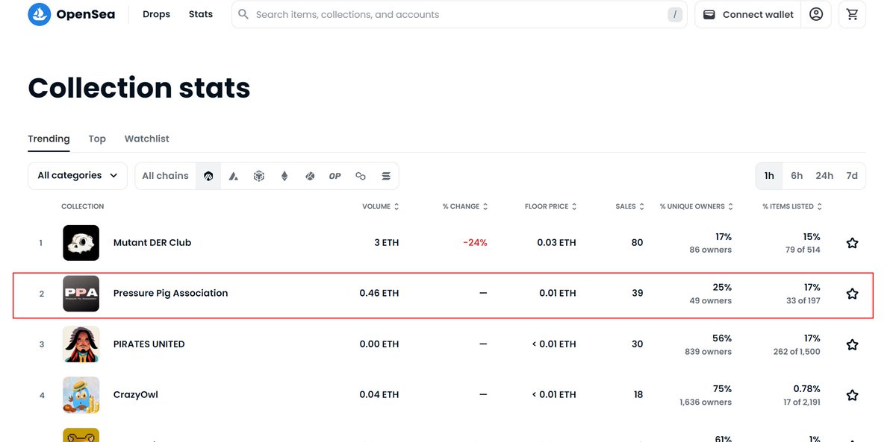Filter by Arbitrum Nova chain icon
Viewport: 896px width, 442px height.
[208, 176]
